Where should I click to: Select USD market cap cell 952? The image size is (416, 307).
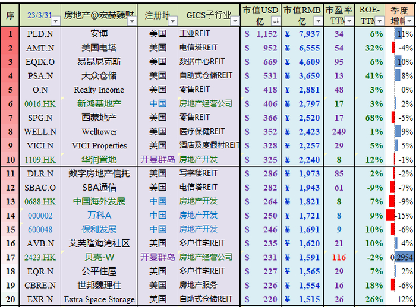[261, 48]
